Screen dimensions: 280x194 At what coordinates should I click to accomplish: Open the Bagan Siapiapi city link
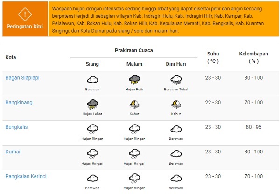[22, 78]
